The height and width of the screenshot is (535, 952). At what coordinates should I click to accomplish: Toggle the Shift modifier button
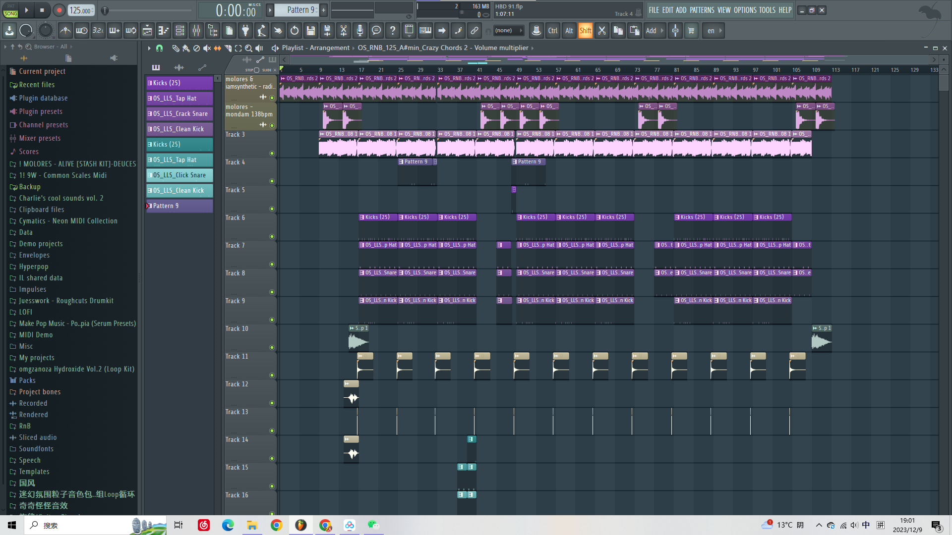[586, 31]
